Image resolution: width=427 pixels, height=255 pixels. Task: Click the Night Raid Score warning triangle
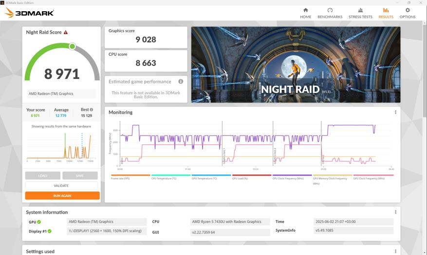coord(66,32)
